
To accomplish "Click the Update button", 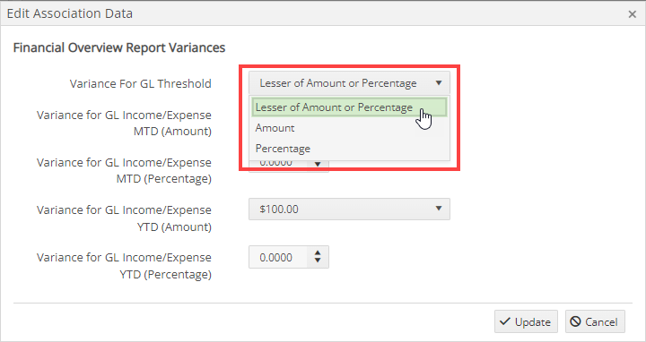I will pos(526,321).
